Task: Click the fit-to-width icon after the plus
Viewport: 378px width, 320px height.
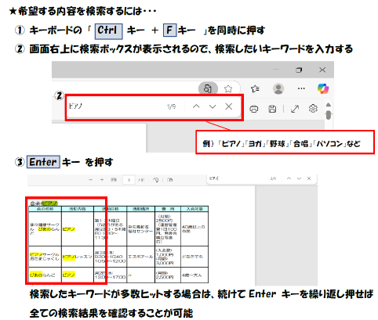Action: pos(114,180)
